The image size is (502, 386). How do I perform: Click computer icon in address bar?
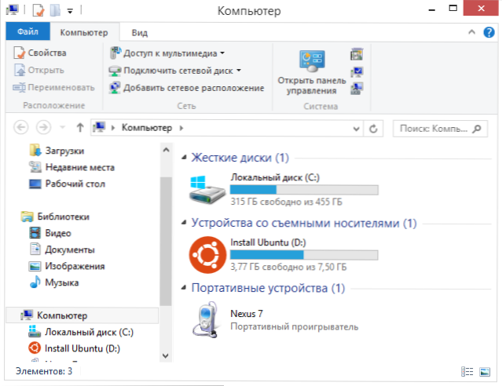click(99, 128)
